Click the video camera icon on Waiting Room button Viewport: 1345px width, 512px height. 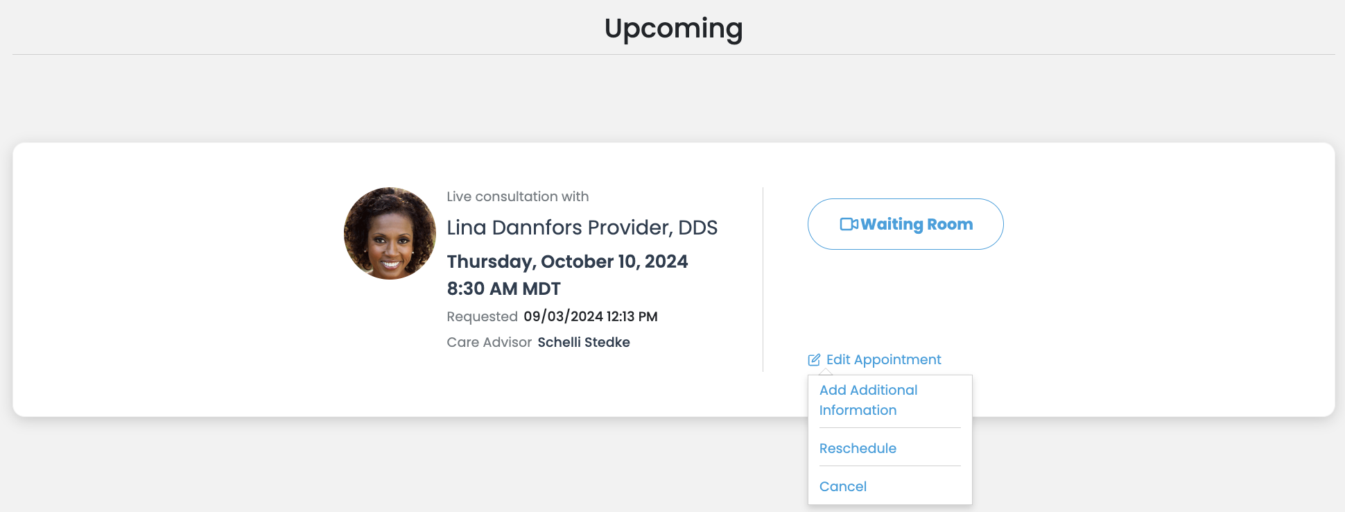point(849,223)
